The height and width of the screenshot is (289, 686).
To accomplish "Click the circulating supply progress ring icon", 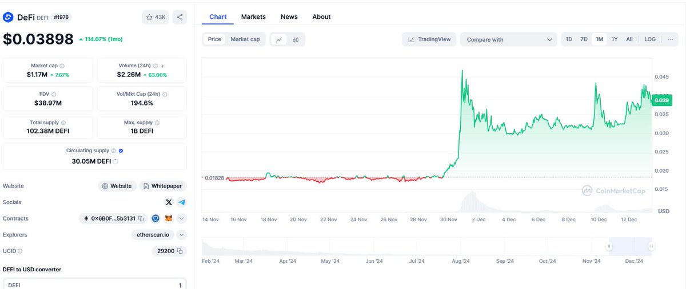I will 116,161.
